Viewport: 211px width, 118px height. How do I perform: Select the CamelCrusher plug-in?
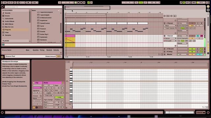tap(45, 23)
